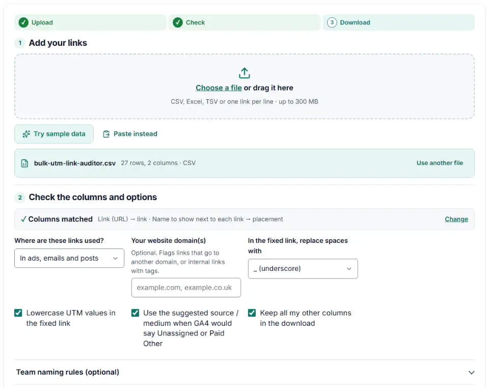Click the file drop zone hint text about CSV, Excel, TSV
Viewport: 489px width, 388px height.
[244, 102]
